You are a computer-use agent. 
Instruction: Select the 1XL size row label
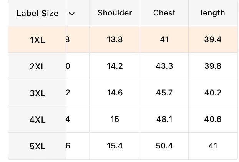(37, 40)
